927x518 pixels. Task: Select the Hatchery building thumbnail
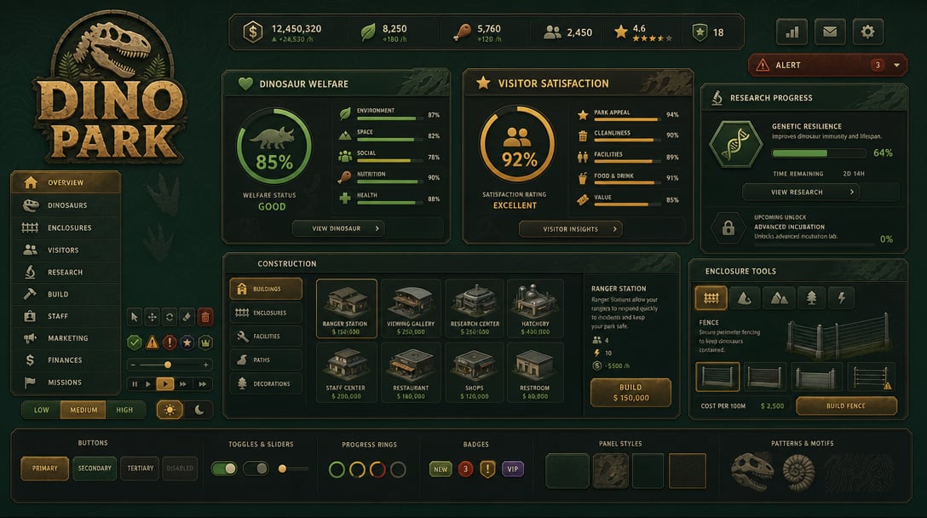[535, 308]
